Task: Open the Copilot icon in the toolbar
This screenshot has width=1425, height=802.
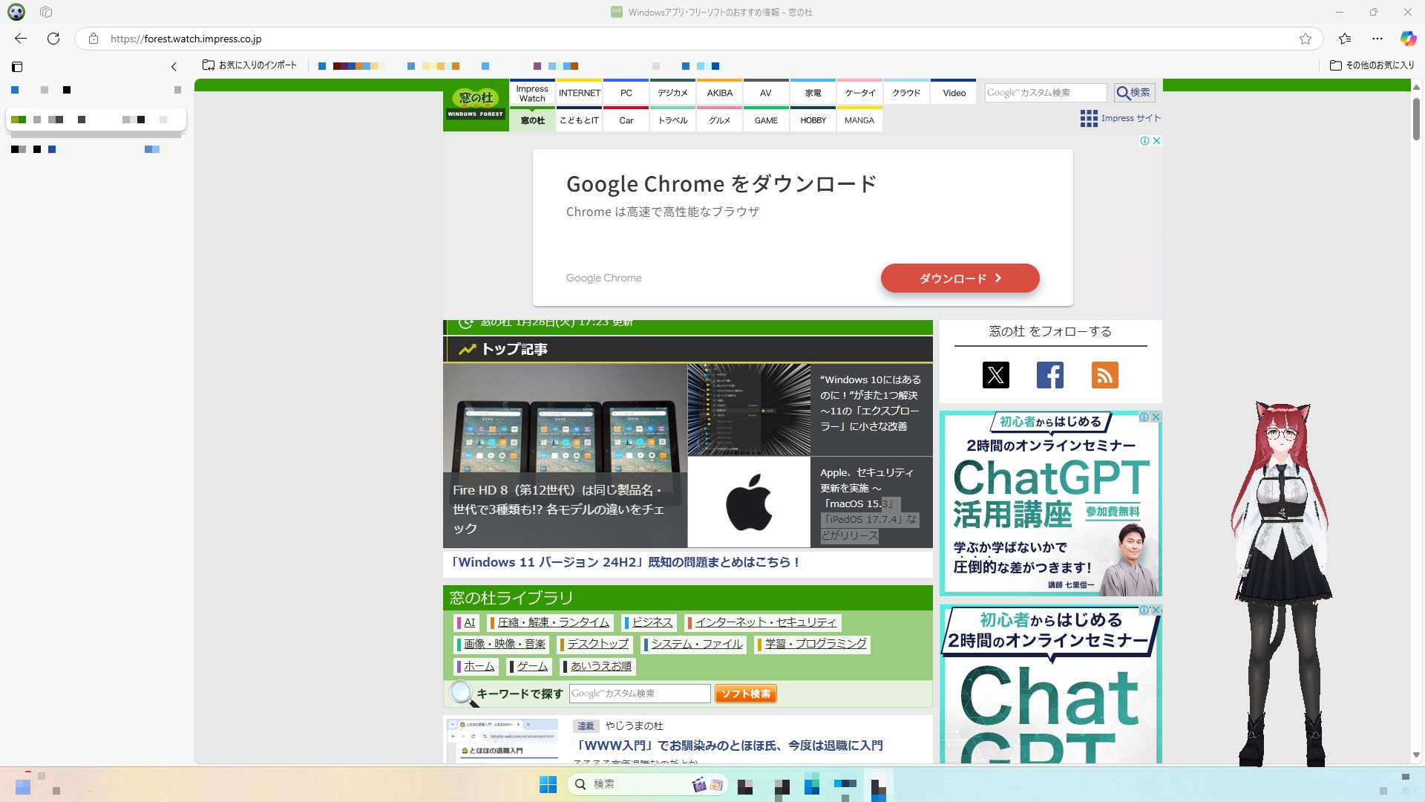Action: pos(1408,39)
